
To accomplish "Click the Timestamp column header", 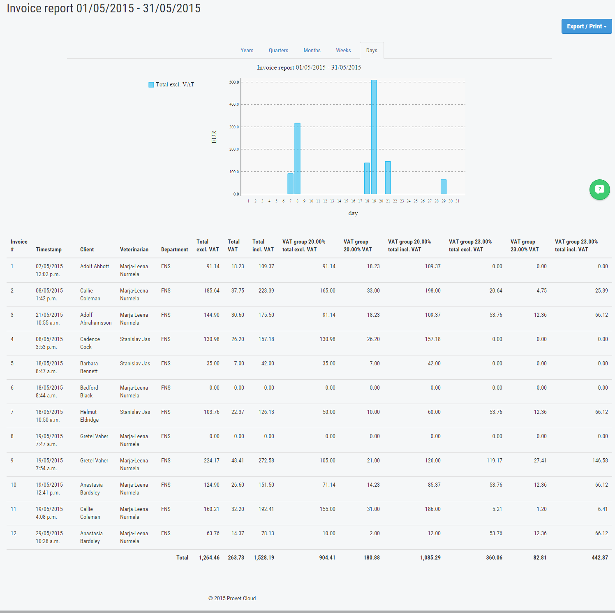I will [x=49, y=249].
